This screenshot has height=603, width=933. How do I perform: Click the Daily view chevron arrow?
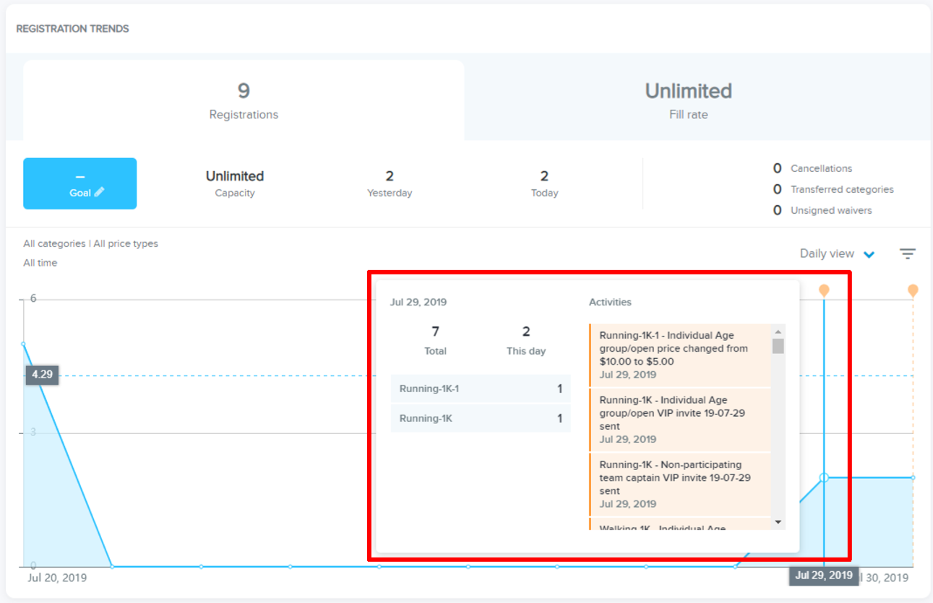869,254
